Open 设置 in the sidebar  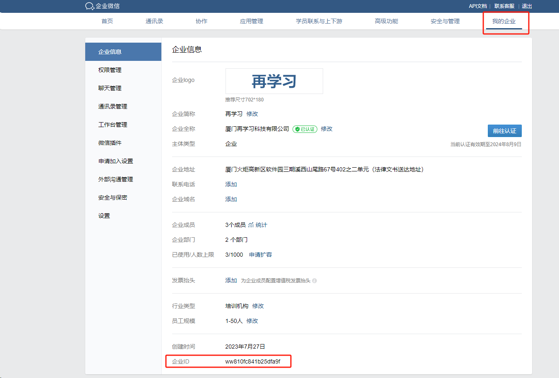pyautogui.click(x=123, y=216)
